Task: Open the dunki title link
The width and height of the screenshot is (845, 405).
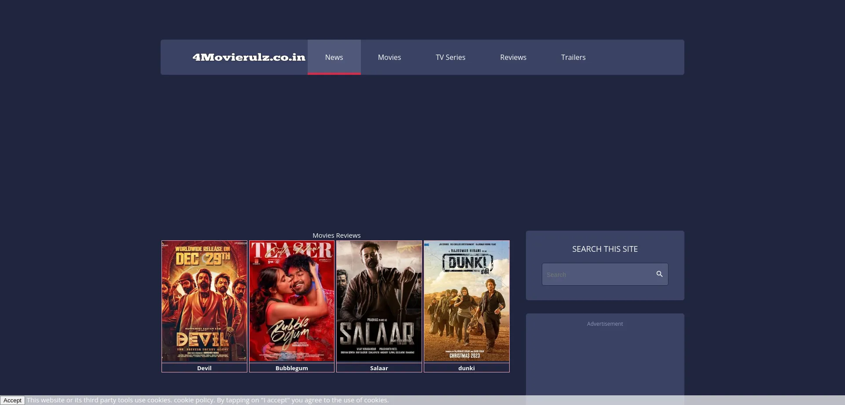Action: 467,368
